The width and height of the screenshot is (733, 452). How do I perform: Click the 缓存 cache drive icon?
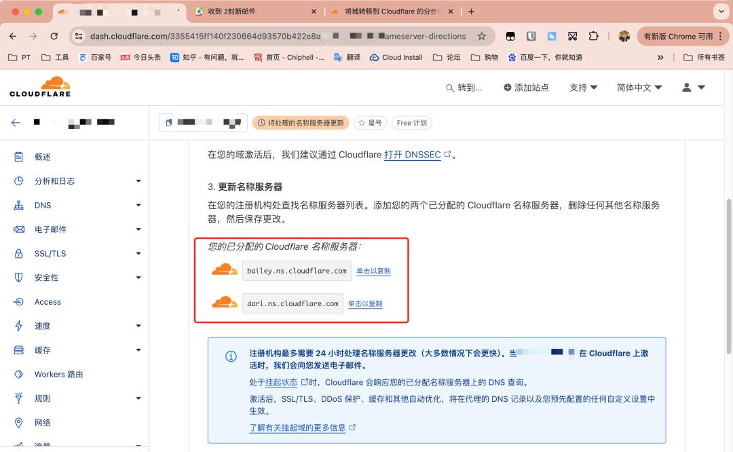pos(19,350)
